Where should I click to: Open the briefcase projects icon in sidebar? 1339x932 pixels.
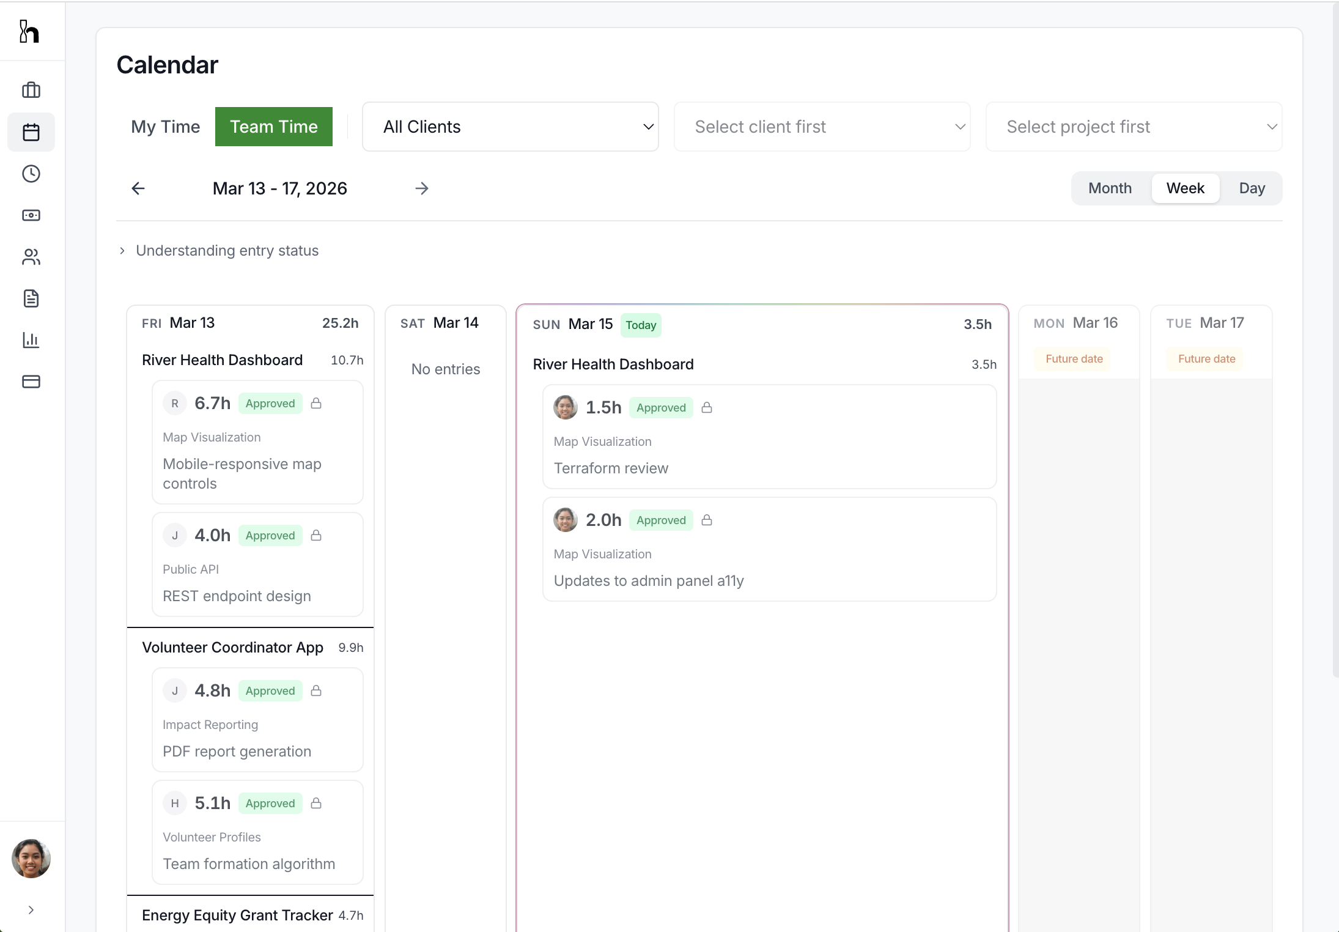[31, 90]
